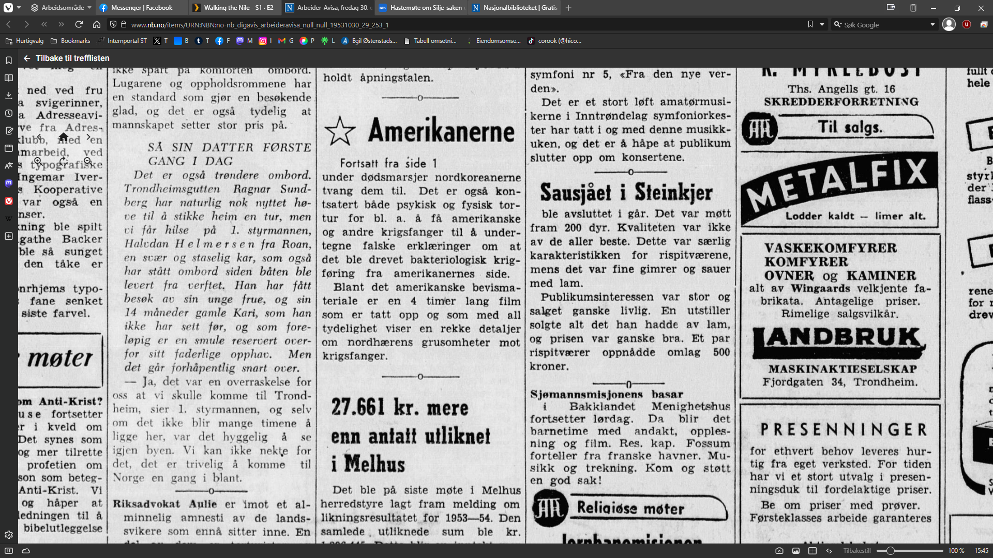Open the Bookmarks panel in sidebar

click(x=9, y=60)
